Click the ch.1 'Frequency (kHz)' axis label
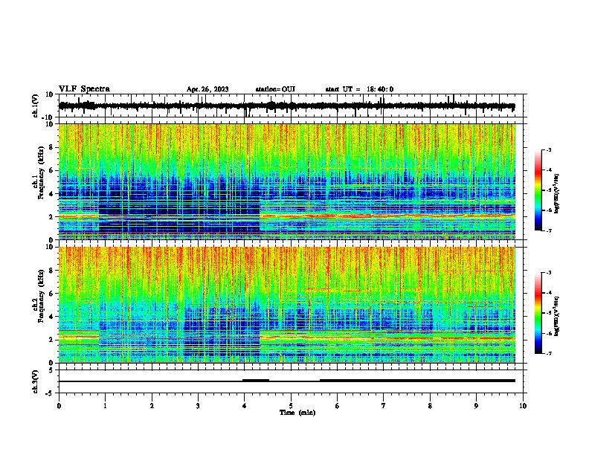Viewport: 589px width, 455px height. [x=42, y=172]
